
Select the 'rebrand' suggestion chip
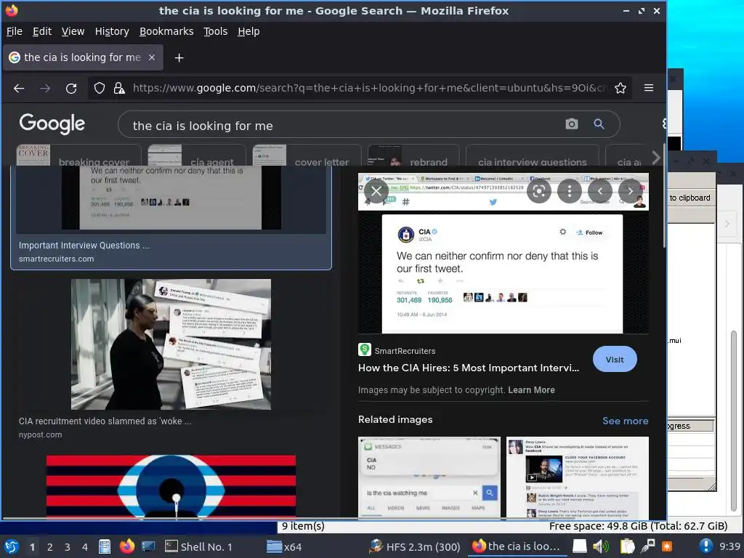[413, 155]
